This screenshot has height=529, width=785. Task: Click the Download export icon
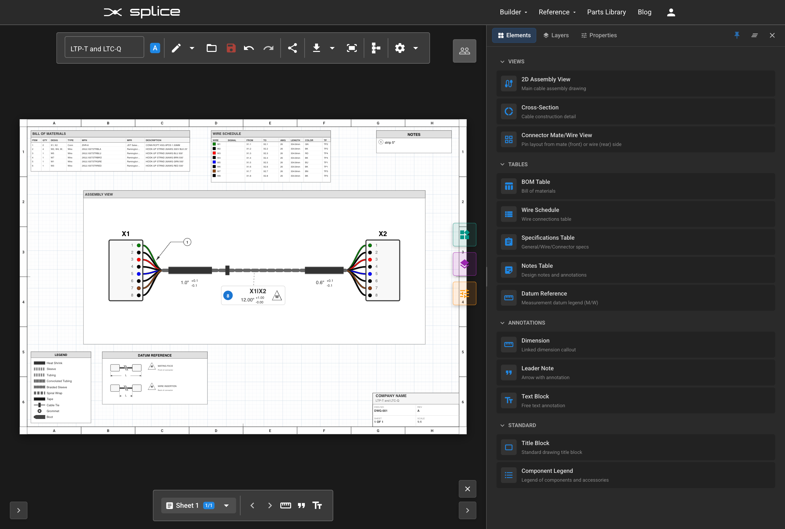pyautogui.click(x=316, y=48)
